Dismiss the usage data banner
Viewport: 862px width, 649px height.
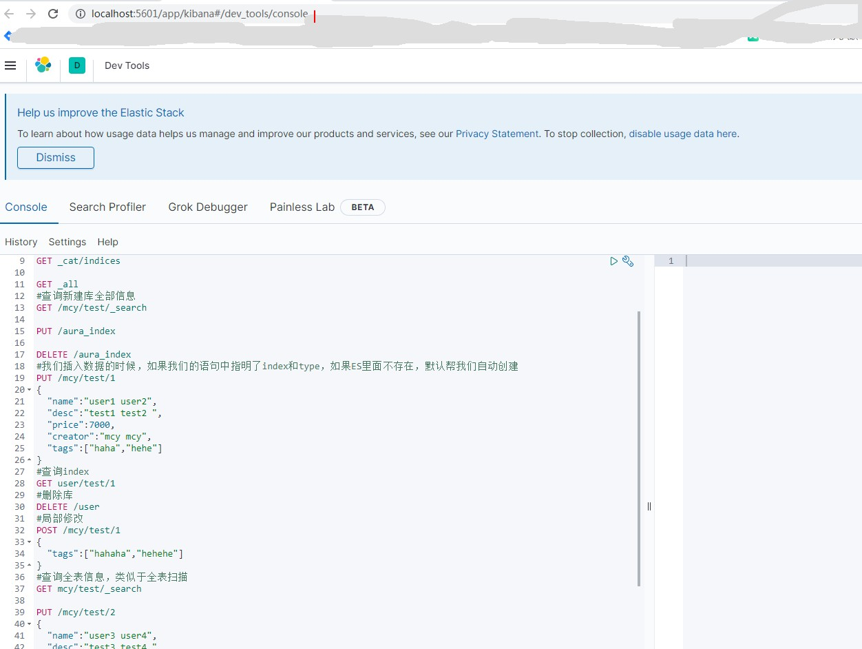coord(56,157)
